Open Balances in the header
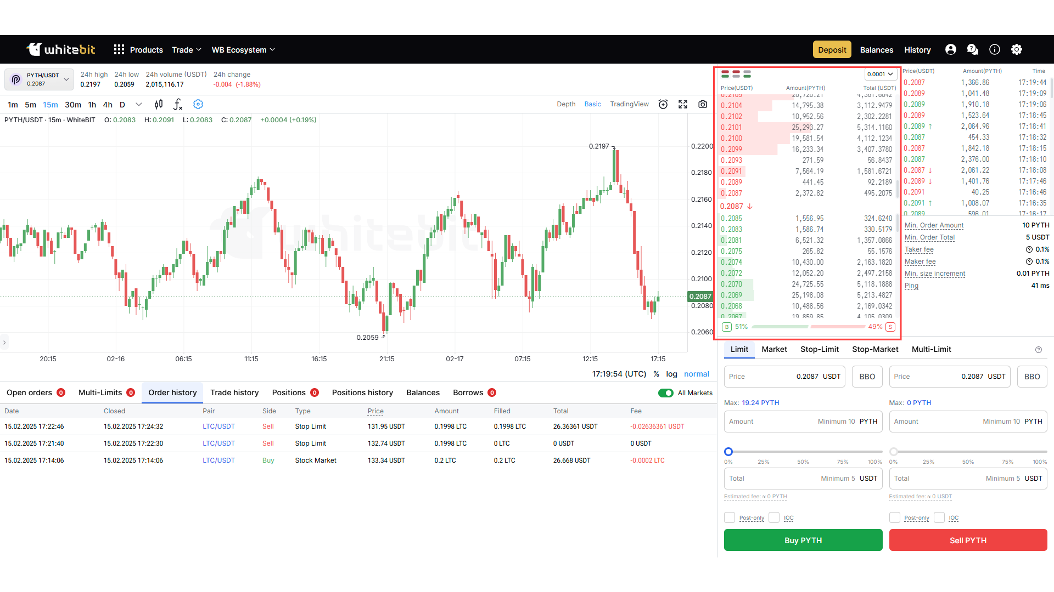Image resolution: width=1054 pixels, height=592 pixels. point(877,50)
